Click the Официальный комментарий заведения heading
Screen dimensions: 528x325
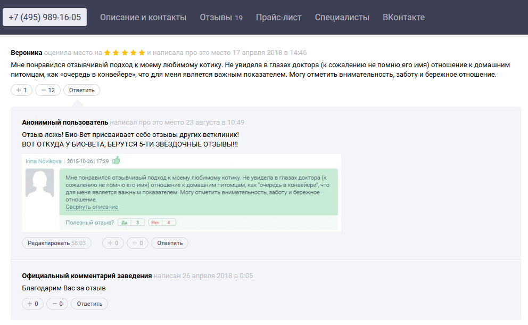[x=87, y=276]
